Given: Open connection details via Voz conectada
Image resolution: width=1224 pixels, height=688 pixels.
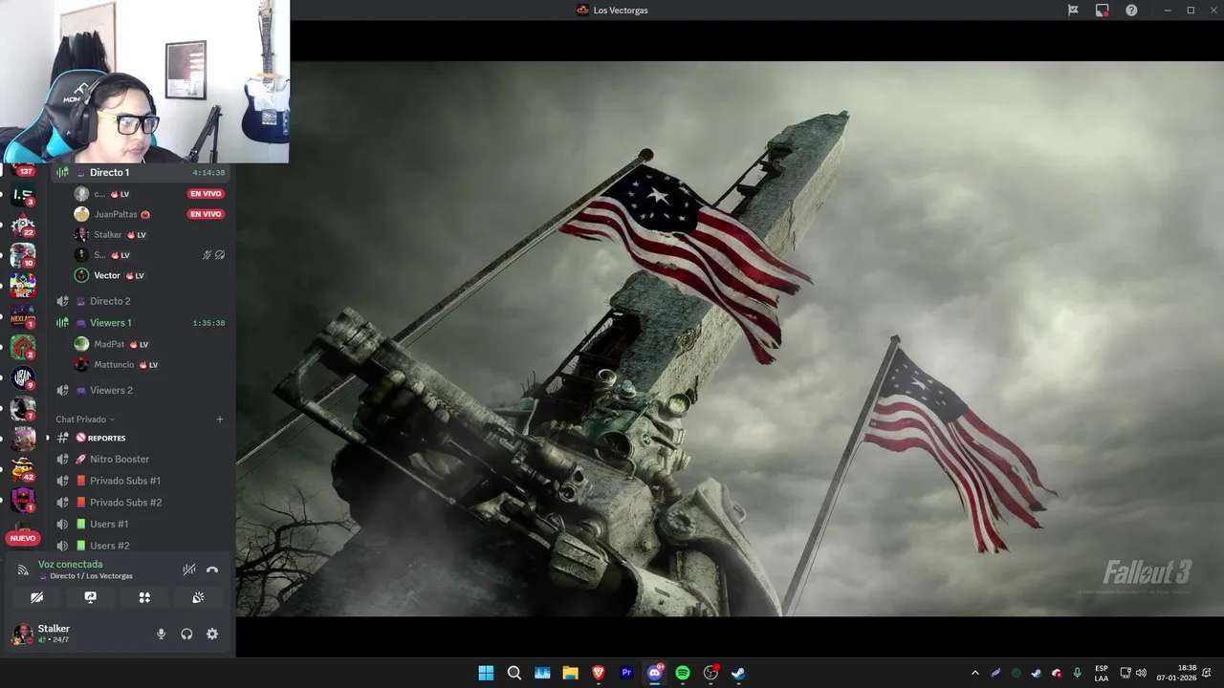Looking at the screenshot, I should click(70, 564).
